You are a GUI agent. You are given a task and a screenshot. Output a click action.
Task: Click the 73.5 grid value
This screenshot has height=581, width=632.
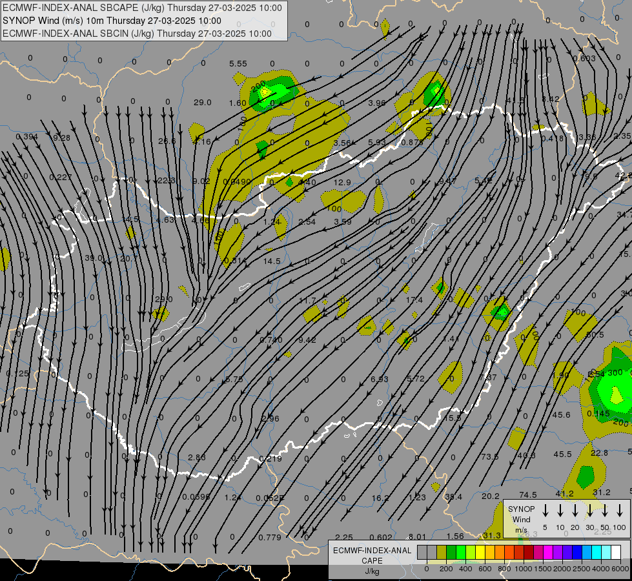coord(490,456)
